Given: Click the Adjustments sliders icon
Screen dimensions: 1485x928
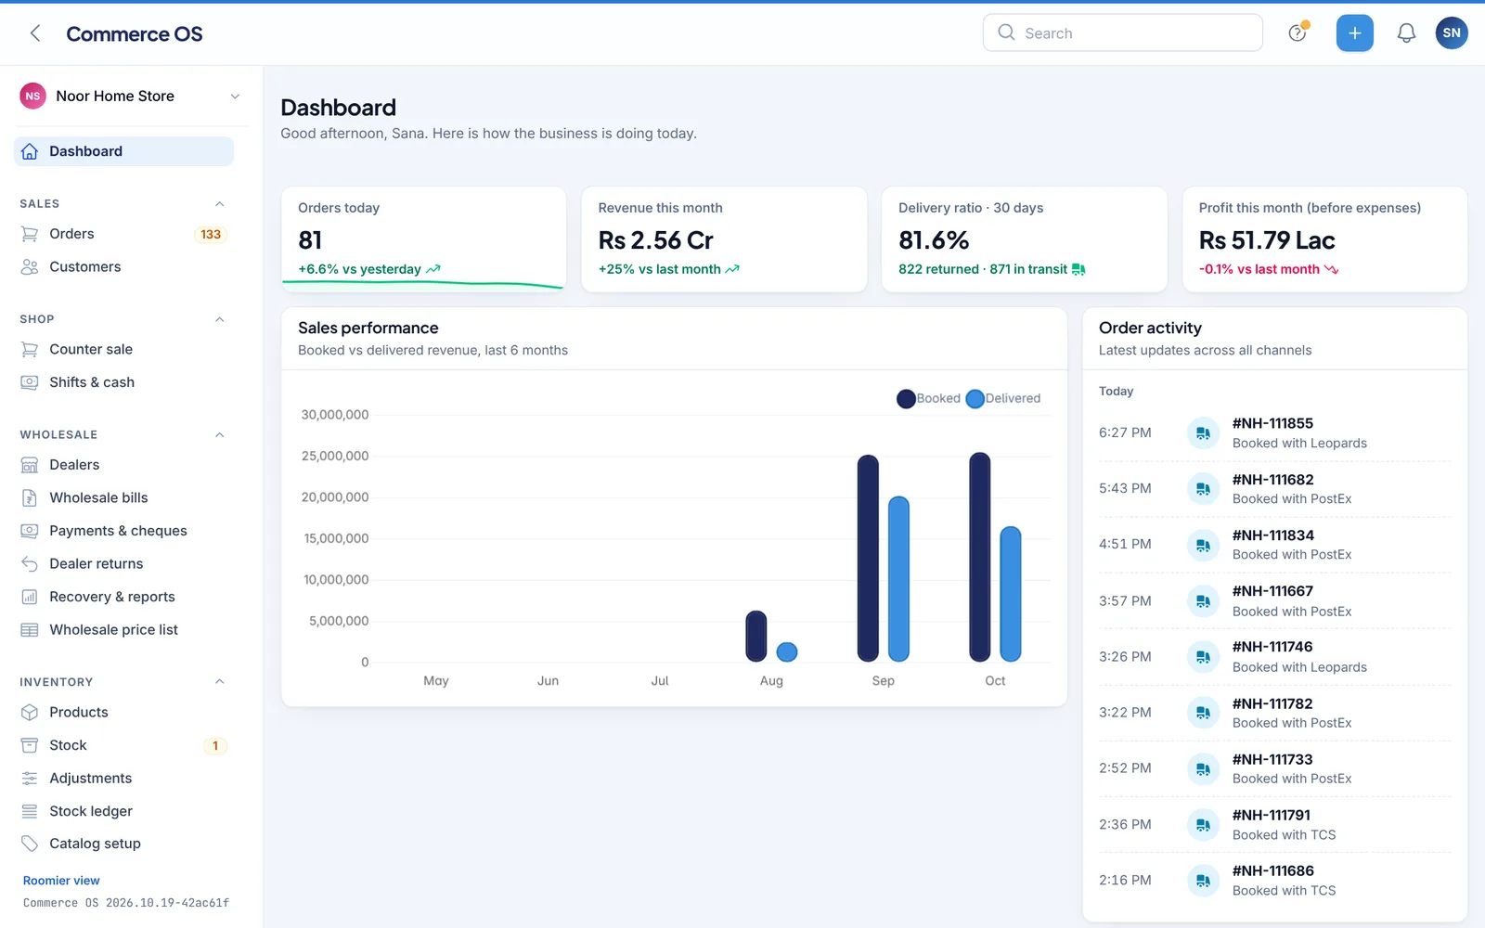Looking at the screenshot, I should coord(30,779).
